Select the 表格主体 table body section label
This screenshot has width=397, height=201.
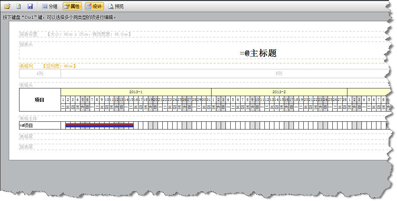click(x=28, y=118)
